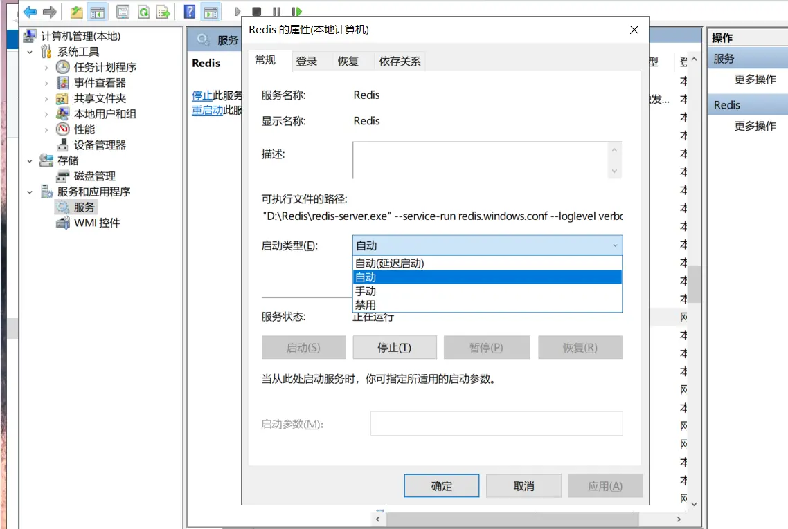Click the Restart Service toolbar icon
This screenshot has height=529, width=788.
[296, 12]
